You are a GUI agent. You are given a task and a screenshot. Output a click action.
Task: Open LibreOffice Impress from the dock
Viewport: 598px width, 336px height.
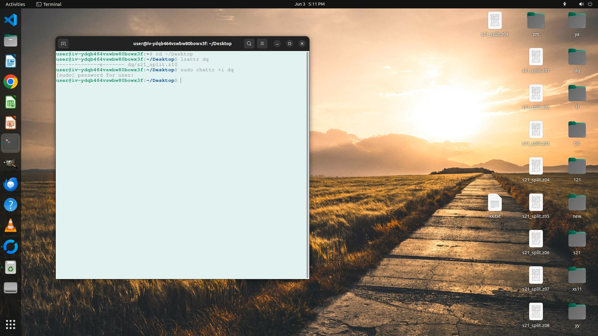pos(11,123)
